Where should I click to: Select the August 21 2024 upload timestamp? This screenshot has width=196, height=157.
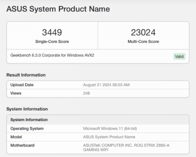pyautogui.click(x=106, y=85)
